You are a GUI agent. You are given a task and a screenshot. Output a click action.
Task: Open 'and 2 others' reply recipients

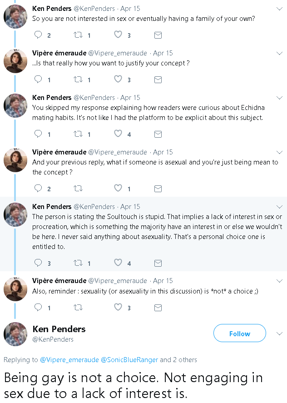(x=178, y=359)
